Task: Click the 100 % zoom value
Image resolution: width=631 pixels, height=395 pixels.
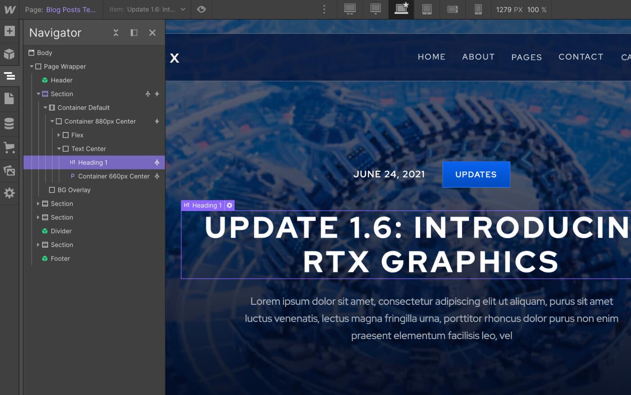Action: point(537,9)
